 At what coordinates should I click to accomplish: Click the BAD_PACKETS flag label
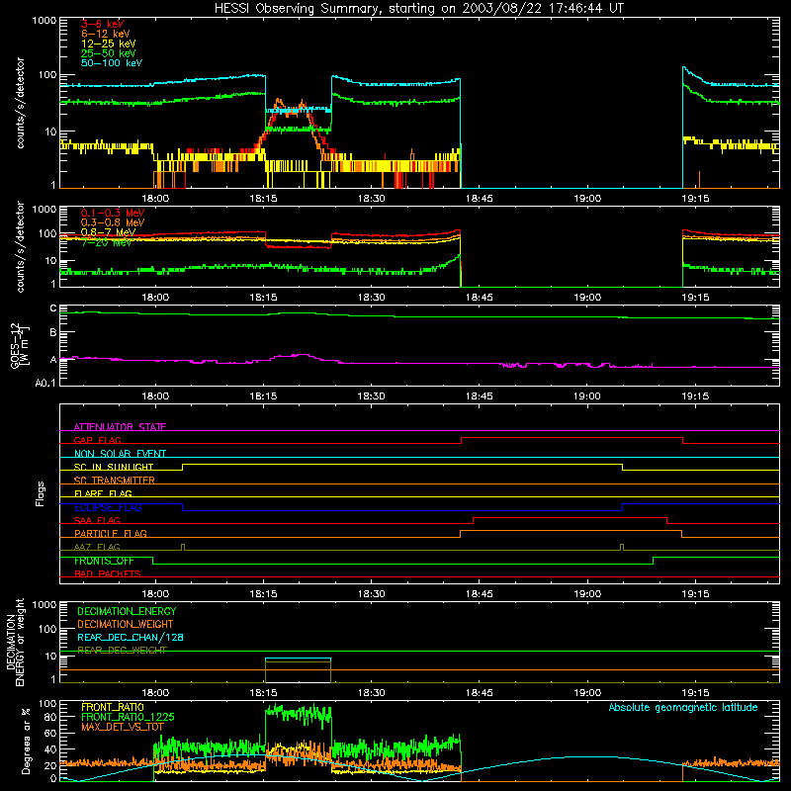coord(108,573)
